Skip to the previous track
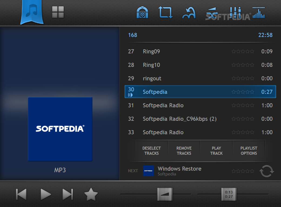 coord(21,194)
